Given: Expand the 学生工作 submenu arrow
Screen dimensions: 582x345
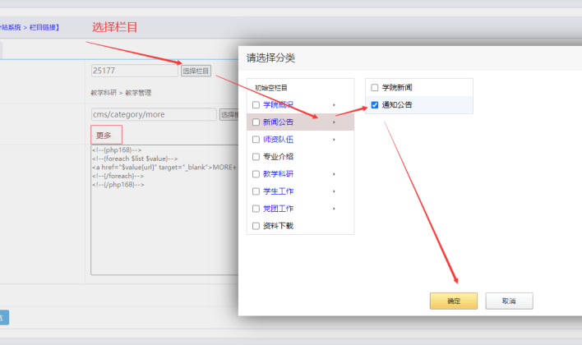Looking at the screenshot, I should (x=334, y=191).
